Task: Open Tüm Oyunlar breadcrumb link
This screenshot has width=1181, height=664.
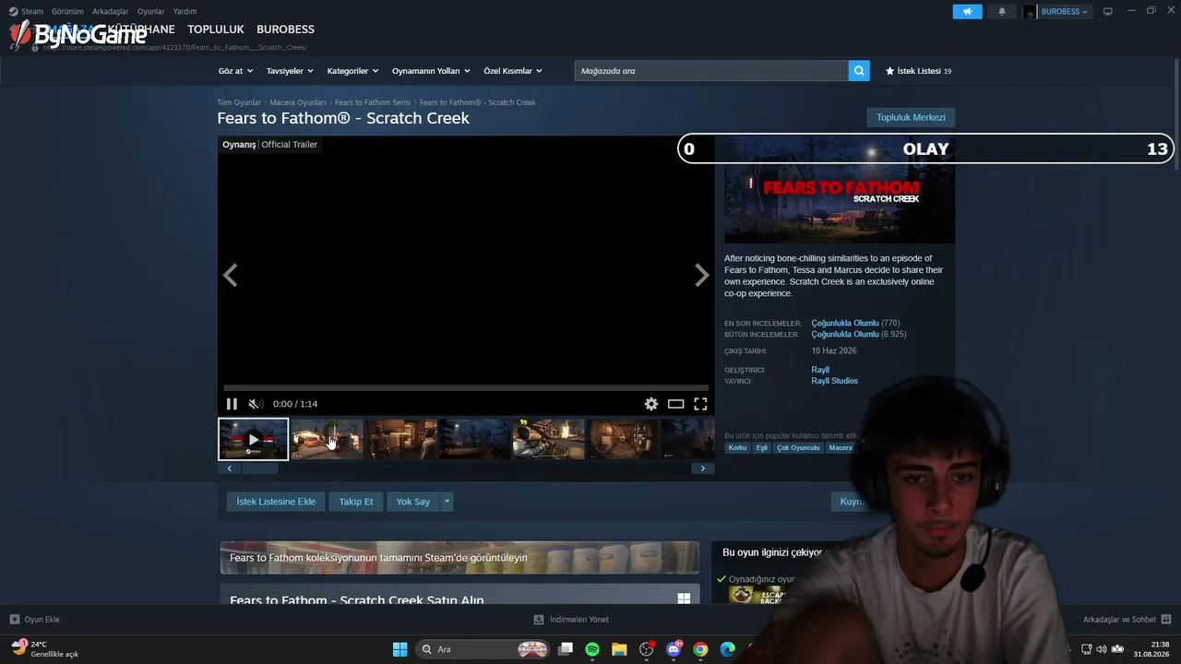Action: coord(239,102)
